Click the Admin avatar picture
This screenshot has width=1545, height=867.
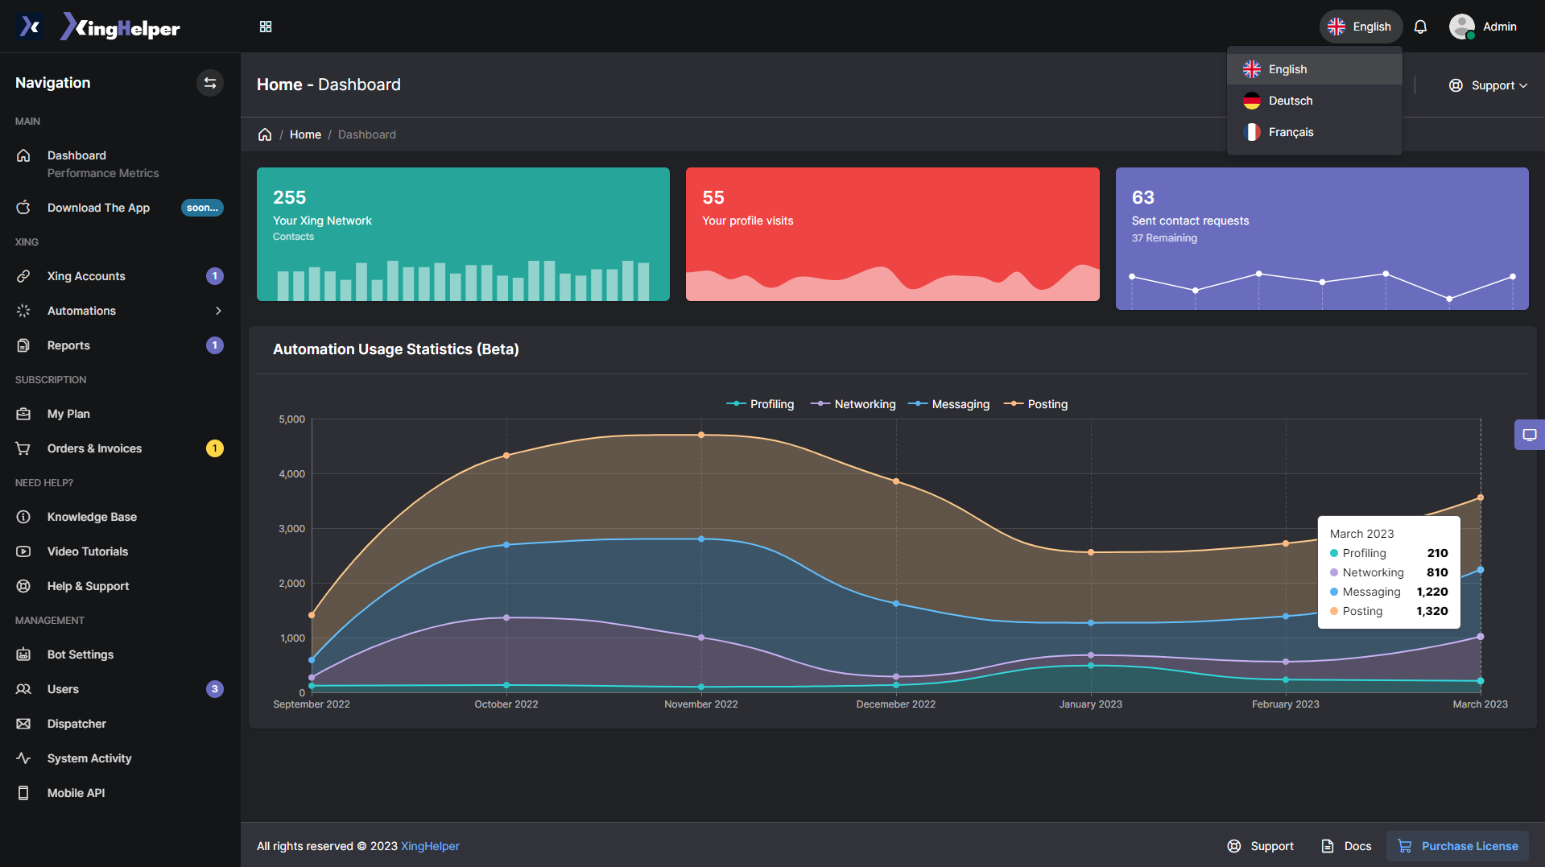tap(1462, 27)
